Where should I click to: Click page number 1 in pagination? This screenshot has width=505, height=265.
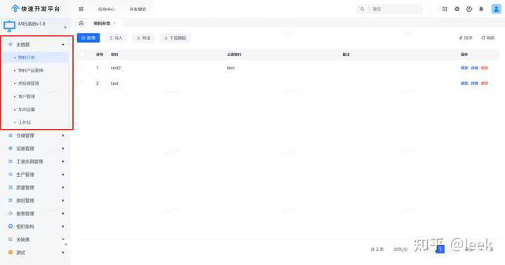click(x=440, y=249)
